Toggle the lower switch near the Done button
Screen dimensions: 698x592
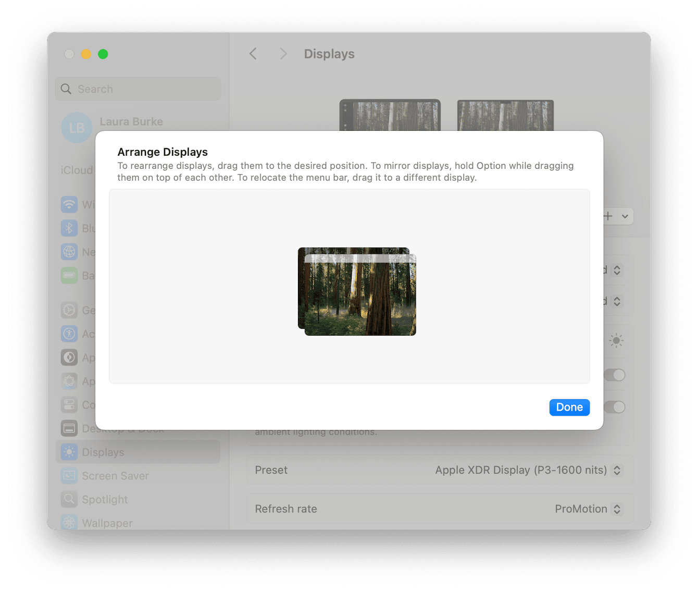615,407
